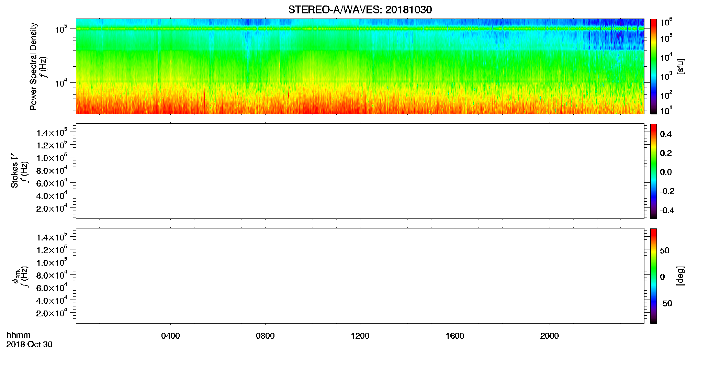Click the STEREO-A/WAVES: 20181030 plot title
720x371 pixels.
tap(360, 10)
